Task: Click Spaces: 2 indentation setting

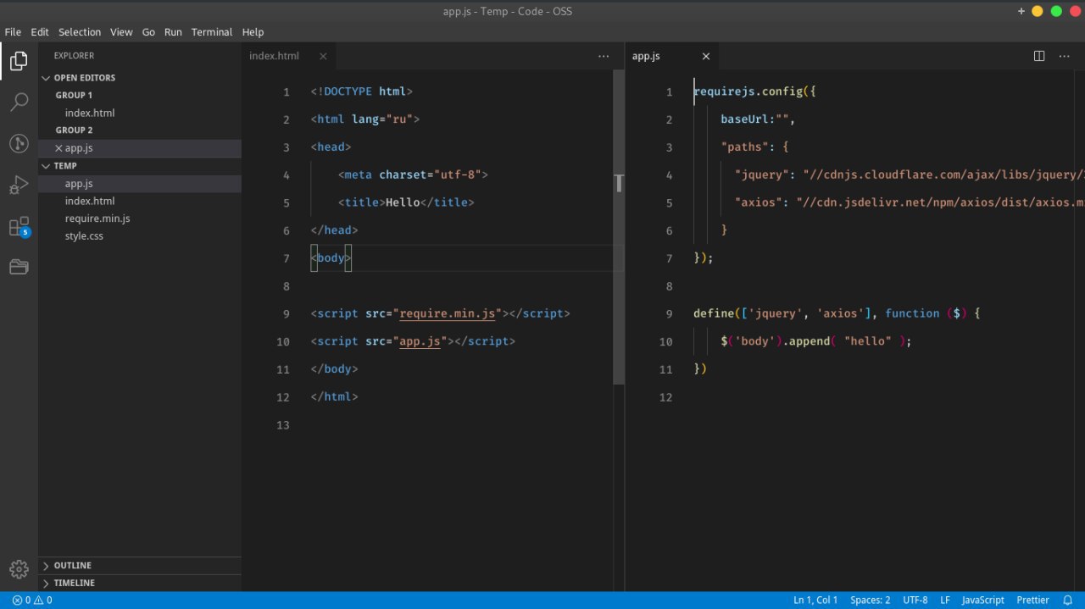Action: pos(871,600)
